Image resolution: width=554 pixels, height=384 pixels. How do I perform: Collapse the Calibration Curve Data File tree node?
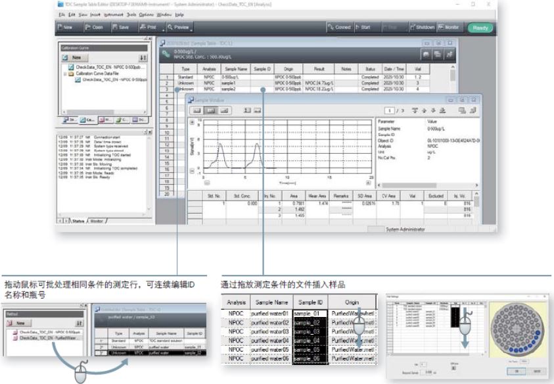[66, 73]
